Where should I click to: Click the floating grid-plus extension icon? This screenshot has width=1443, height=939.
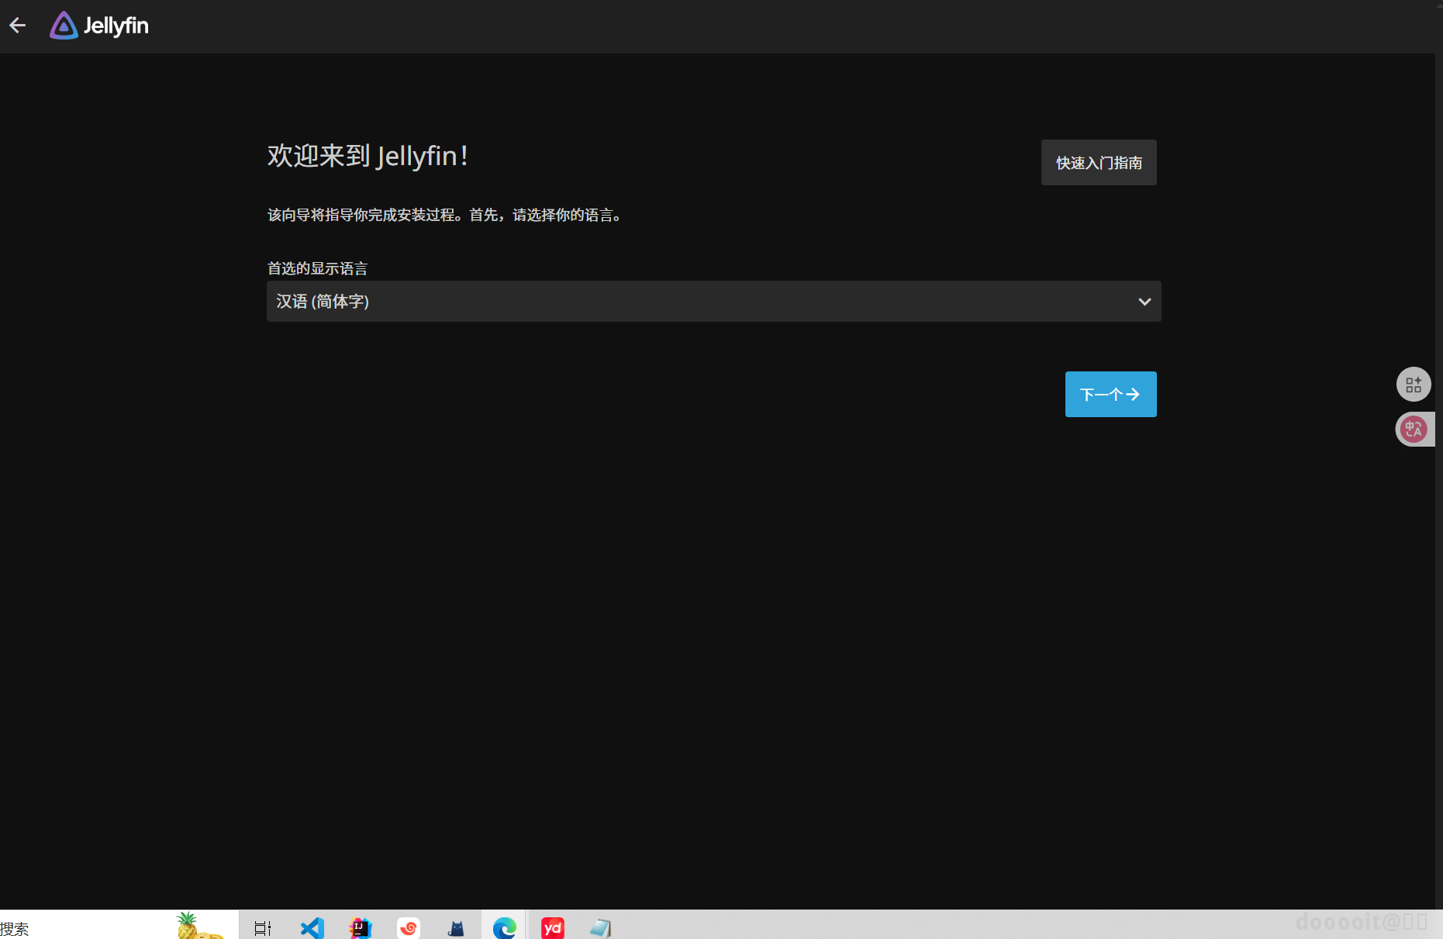tap(1414, 385)
